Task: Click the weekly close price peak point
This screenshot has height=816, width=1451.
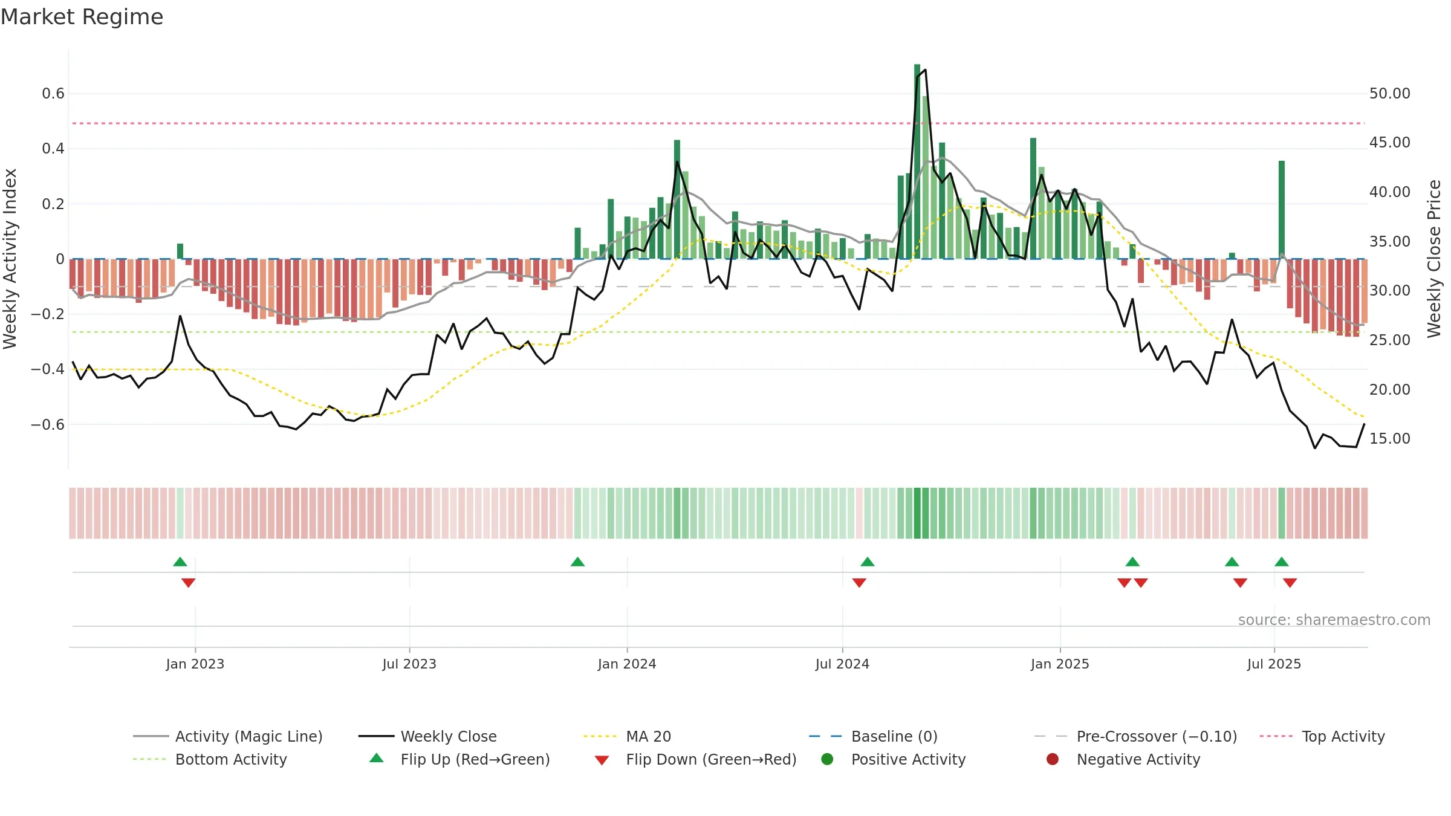Action: pyautogui.click(x=925, y=70)
